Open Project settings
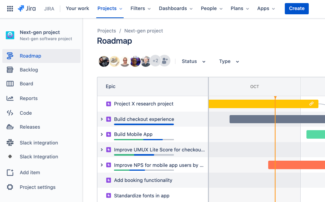325x202 pixels. pyautogui.click(x=37, y=187)
